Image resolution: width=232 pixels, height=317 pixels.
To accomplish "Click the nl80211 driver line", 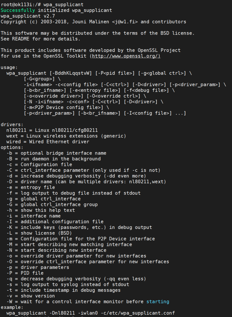I will pos(52,130).
